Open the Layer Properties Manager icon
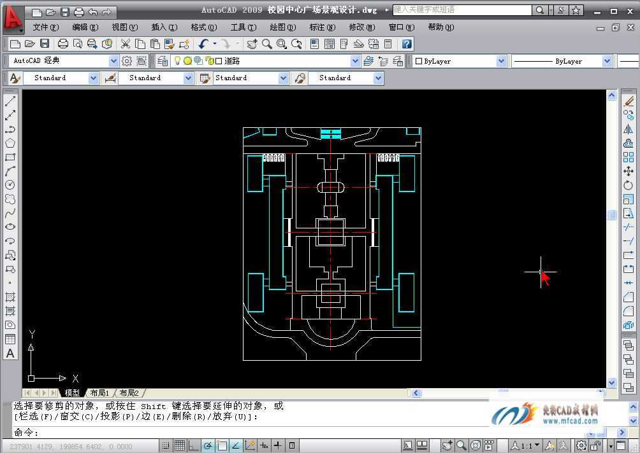The width and height of the screenshot is (640, 453). click(x=163, y=61)
